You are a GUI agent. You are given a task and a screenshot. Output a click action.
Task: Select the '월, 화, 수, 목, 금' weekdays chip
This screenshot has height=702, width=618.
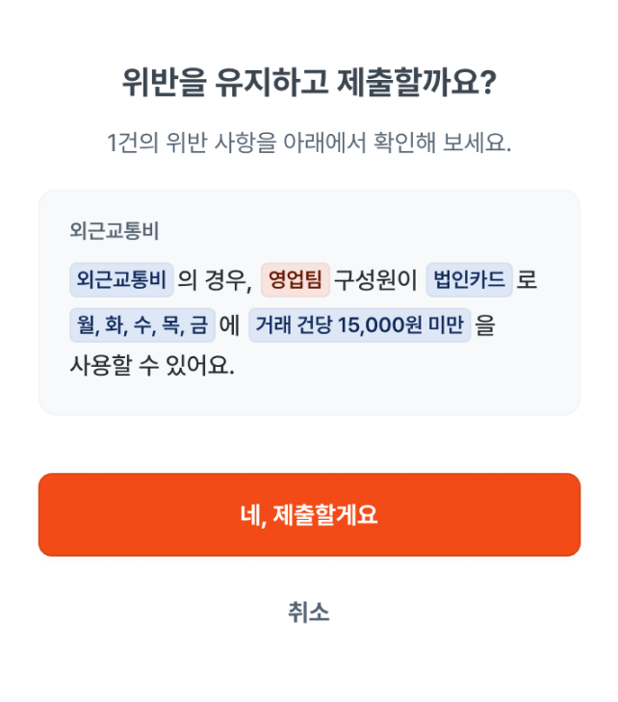[x=142, y=325]
